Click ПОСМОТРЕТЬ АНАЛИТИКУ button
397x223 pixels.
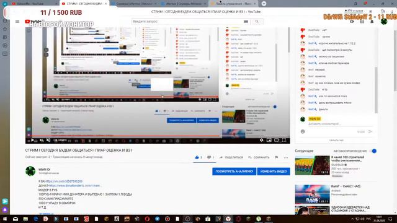(234, 172)
